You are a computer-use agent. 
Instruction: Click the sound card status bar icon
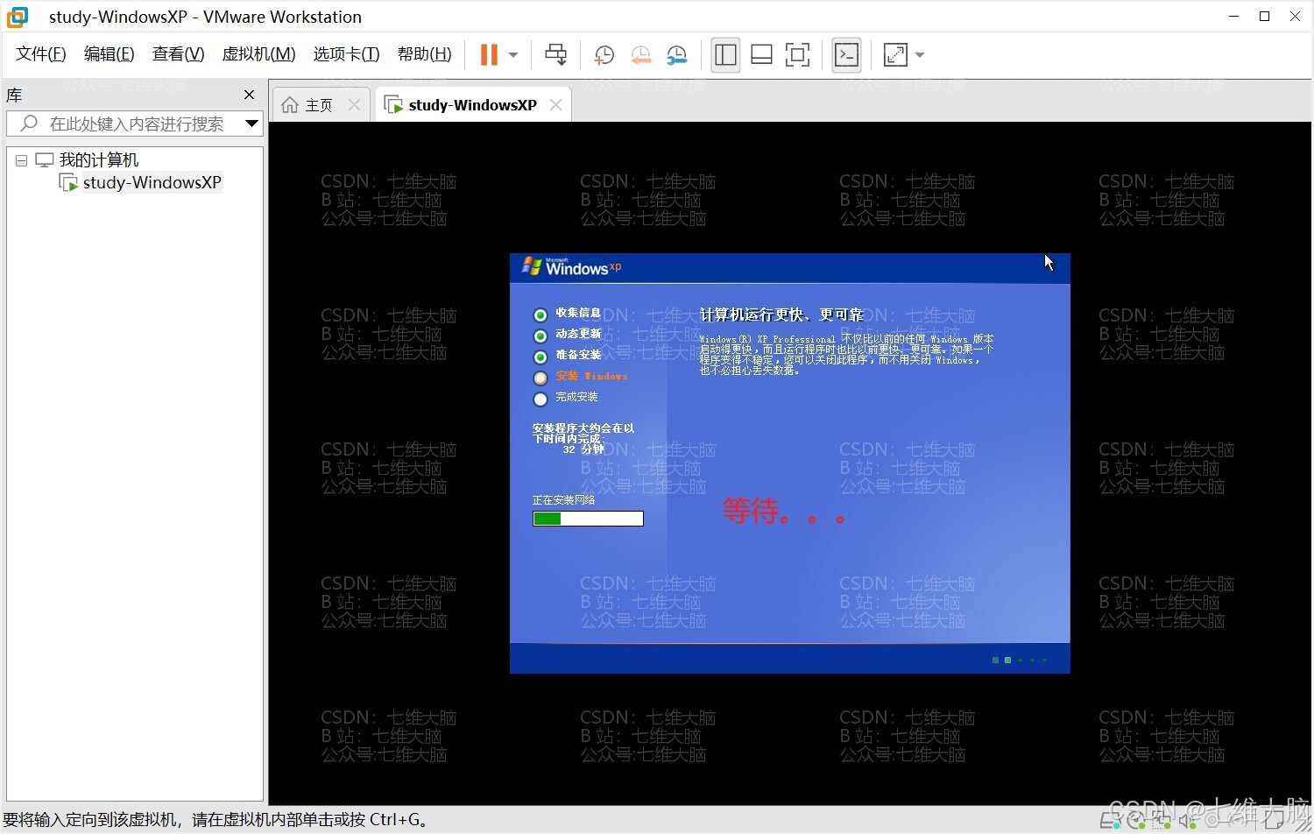pos(1187,821)
